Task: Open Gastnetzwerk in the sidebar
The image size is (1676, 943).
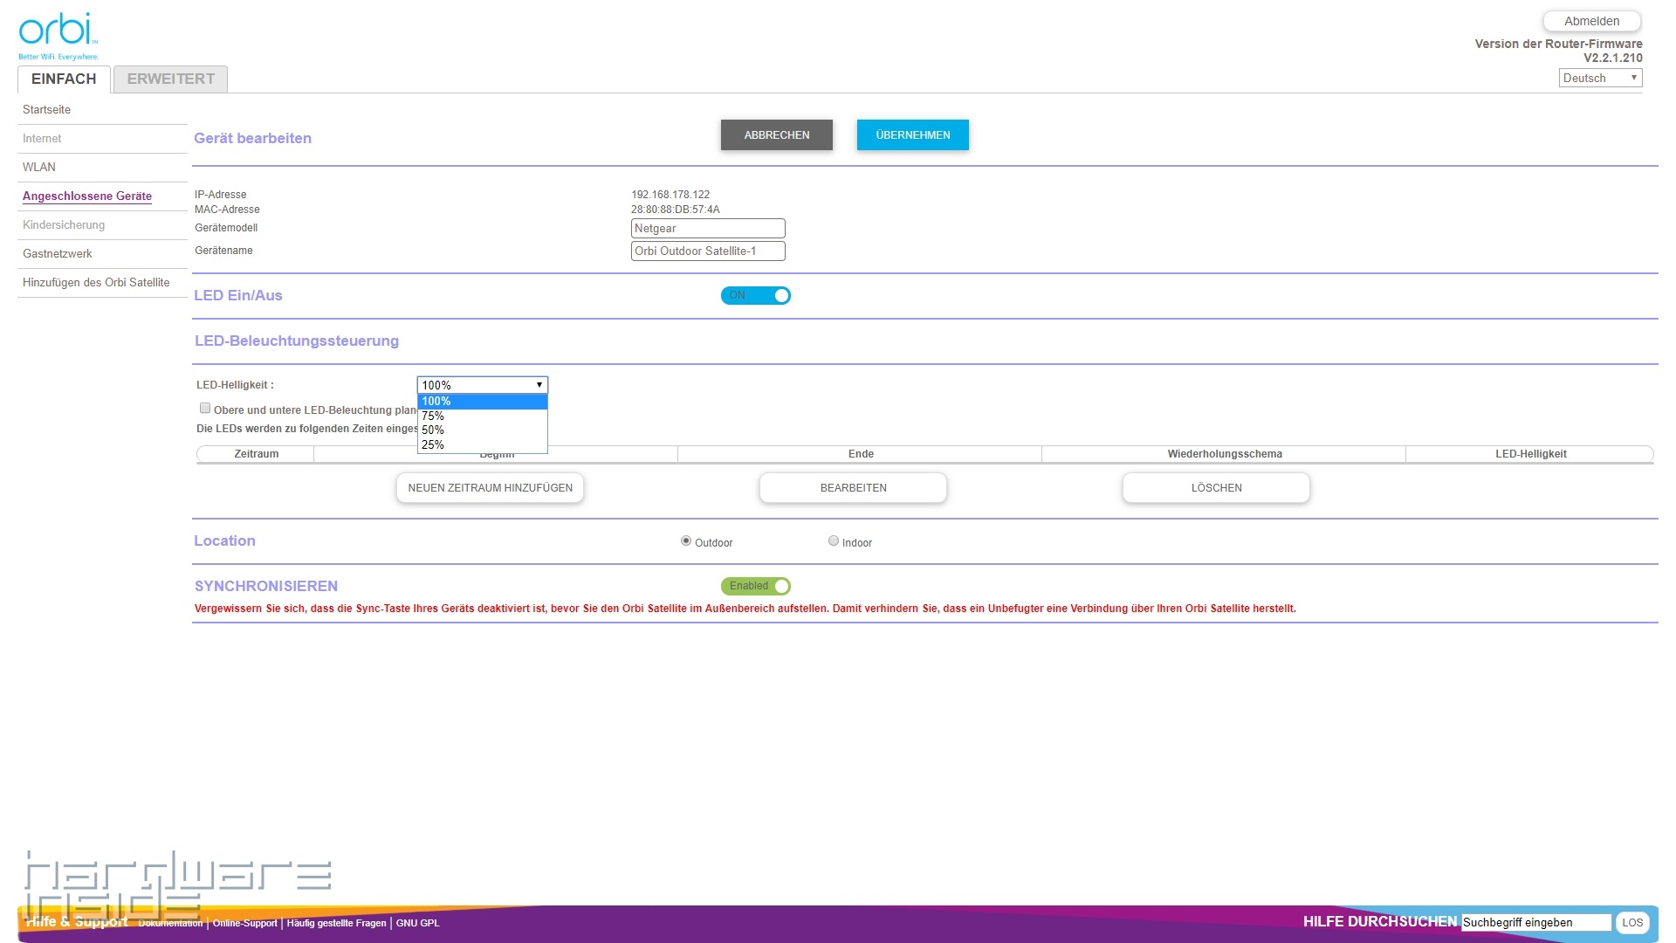Action: (58, 253)
